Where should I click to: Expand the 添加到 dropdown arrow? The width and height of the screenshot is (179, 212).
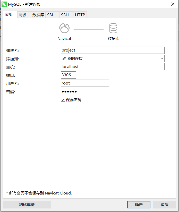162,58
